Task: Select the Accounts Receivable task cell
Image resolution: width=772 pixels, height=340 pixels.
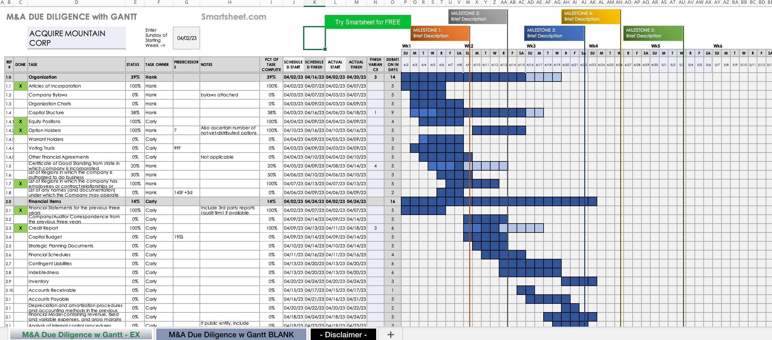Action: (x=77, y=290)
